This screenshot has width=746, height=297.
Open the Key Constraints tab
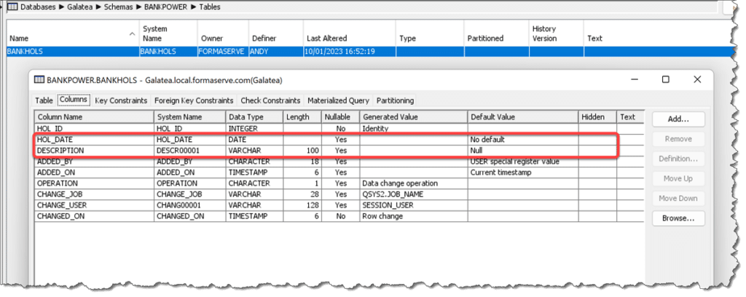coord(121,100)
